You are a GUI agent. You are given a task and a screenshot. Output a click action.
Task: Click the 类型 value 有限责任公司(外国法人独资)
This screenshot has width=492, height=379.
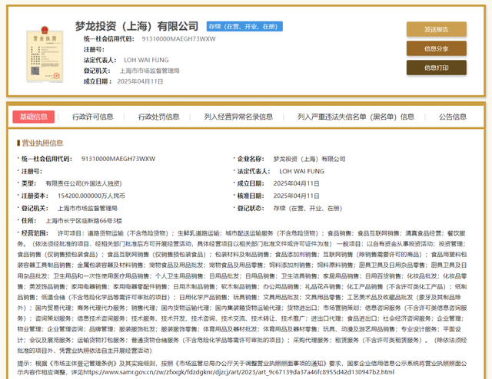[84, 183]
